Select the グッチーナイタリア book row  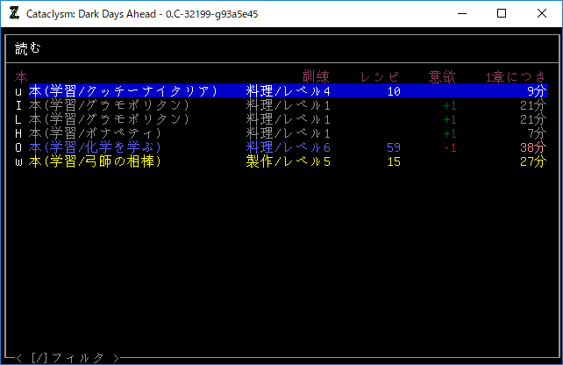coord(123,91)
